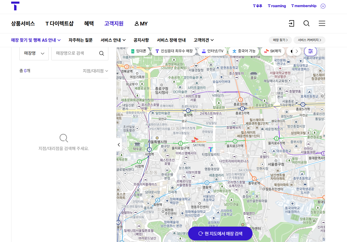Expand the circled chevron next to T membership
This screenshot has width=347, height=242.
323,6
